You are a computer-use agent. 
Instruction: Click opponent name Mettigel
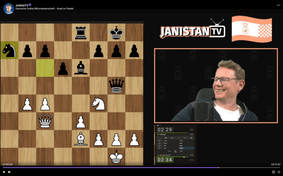[163, 134]
